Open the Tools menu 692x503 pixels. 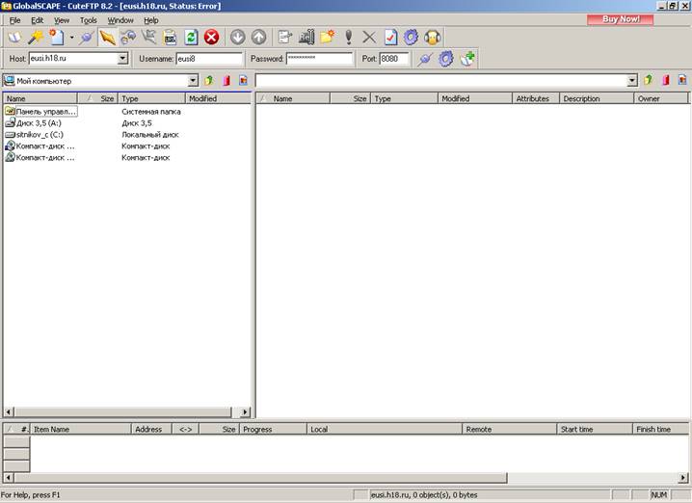(x=89, y=20)
